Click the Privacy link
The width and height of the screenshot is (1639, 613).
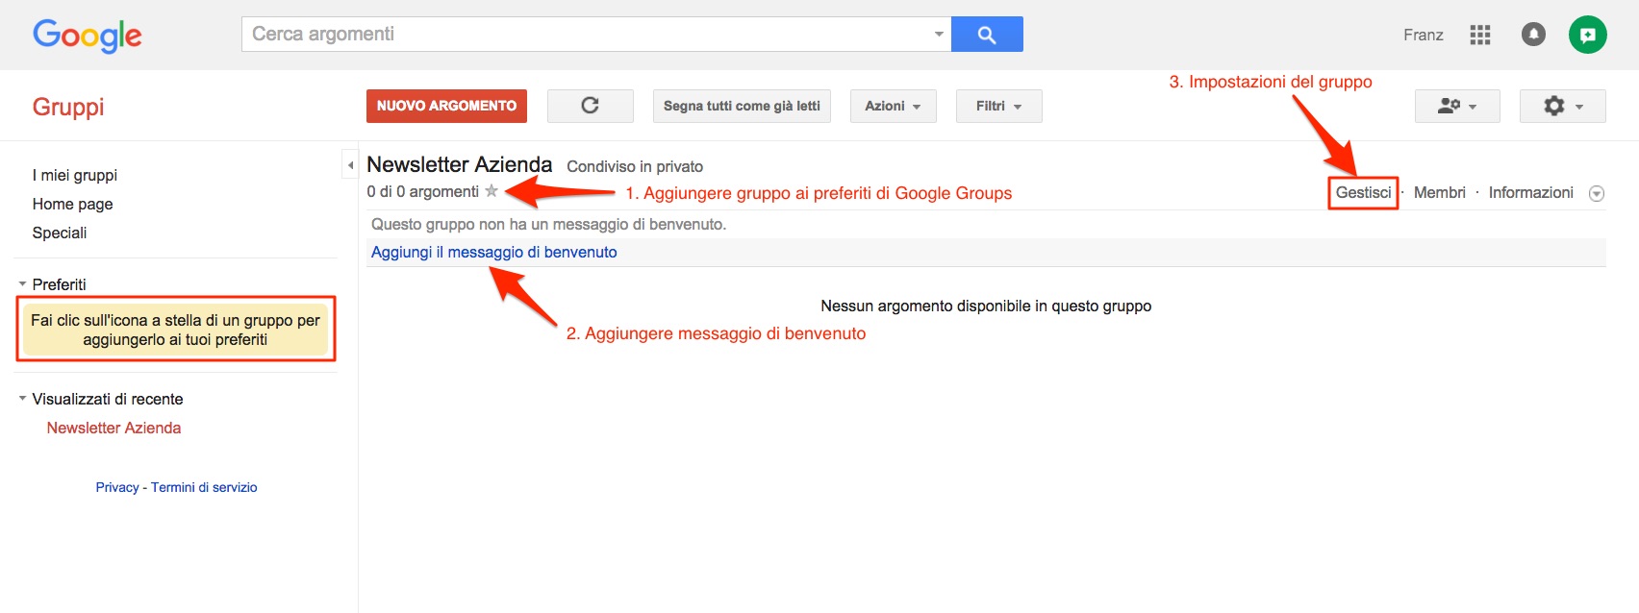coord(117,487)
